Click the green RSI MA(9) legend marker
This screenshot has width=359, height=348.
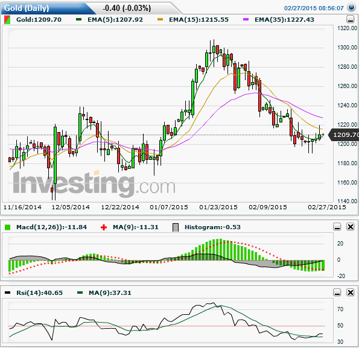click(x=80, y=293)
